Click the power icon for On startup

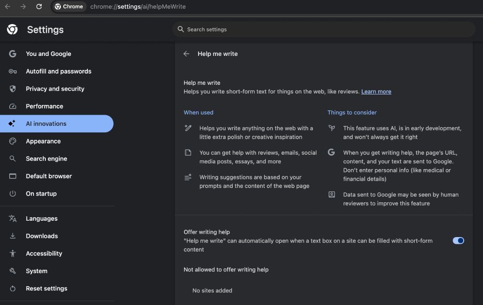click(13, 194)
